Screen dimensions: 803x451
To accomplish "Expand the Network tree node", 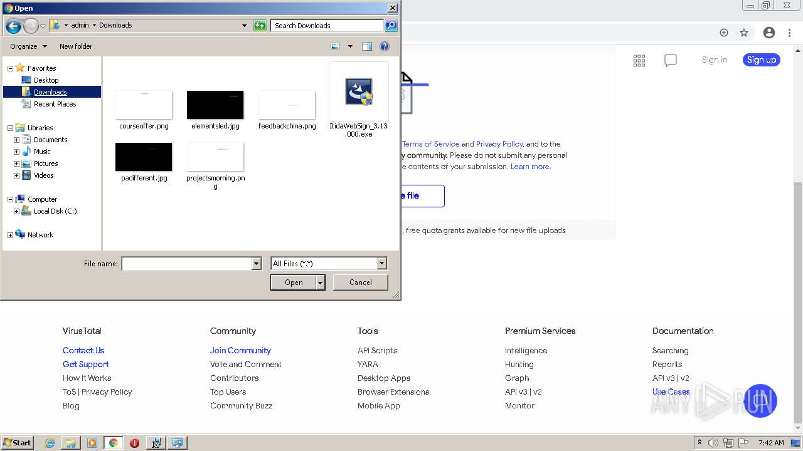I will coord(10,235).
